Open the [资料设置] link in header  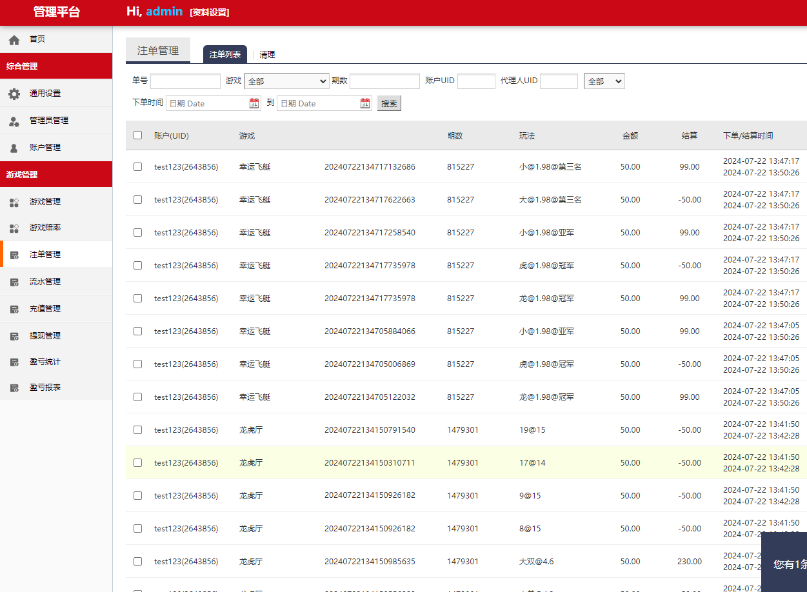pos(210,12)
